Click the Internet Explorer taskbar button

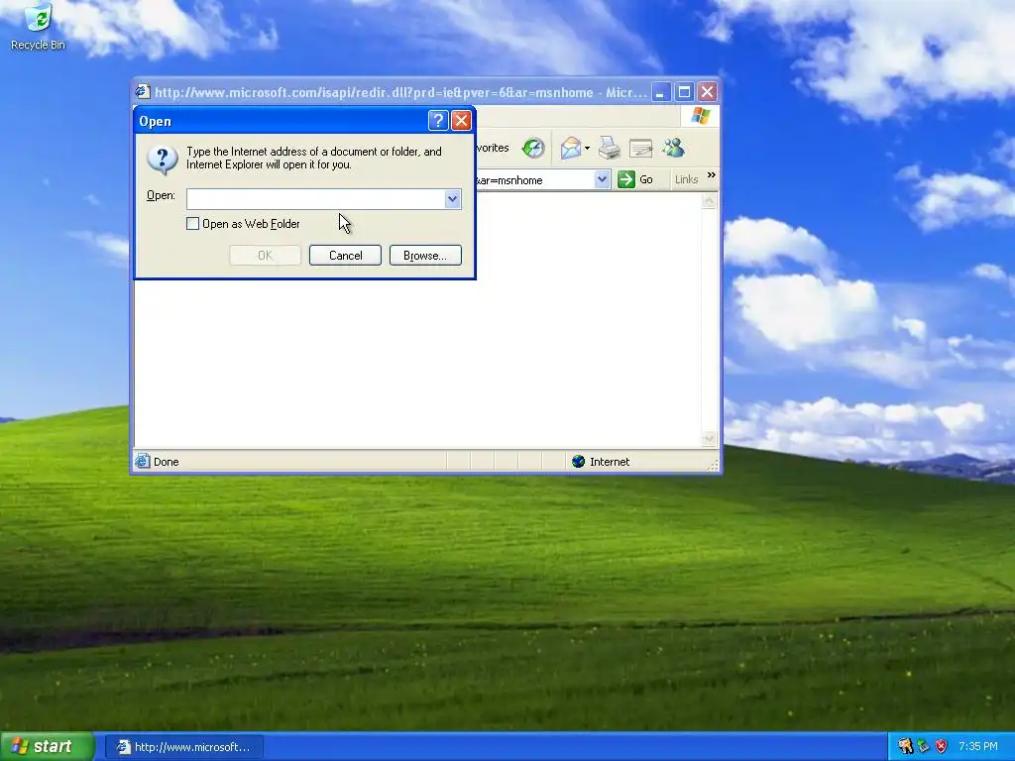point(183,747)
